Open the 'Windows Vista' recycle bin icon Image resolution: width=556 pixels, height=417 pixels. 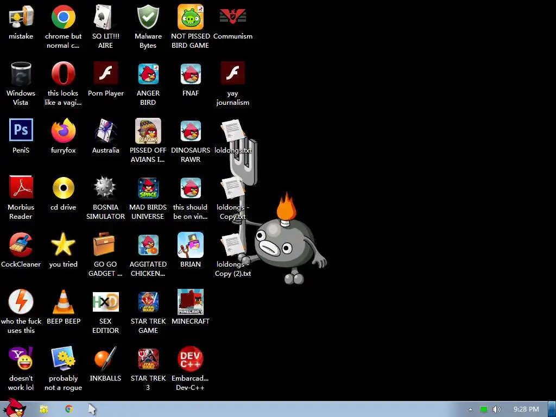21,74
